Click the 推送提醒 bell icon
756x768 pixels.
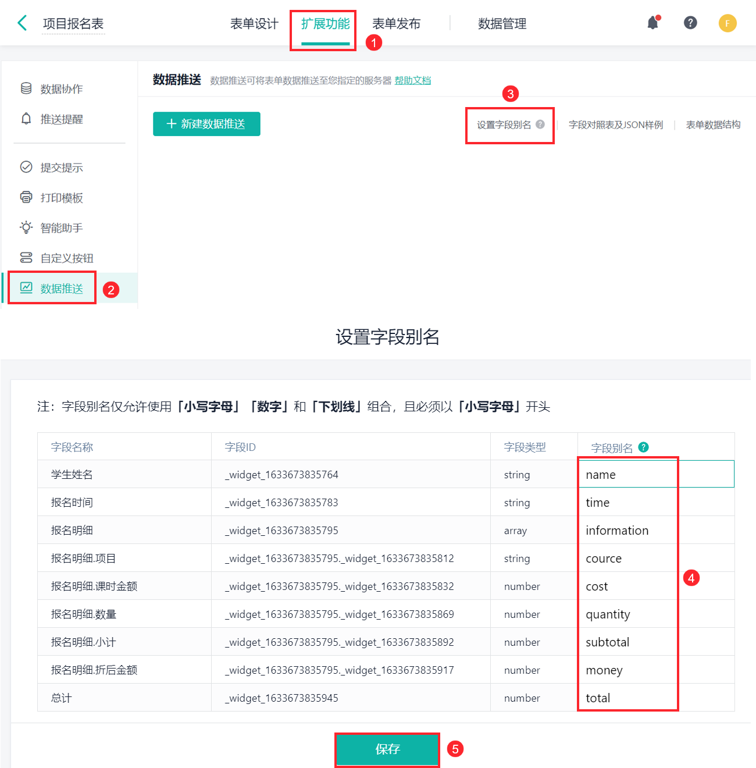pyautogui.click(x=26, y=119)
